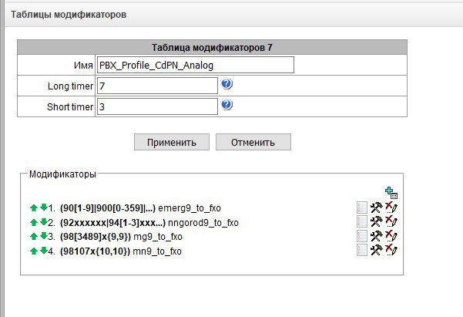This screenshot has height=317, width=463.
Task: Select the (90[1-9]|900[0-359]|...) emerg9_to_fxo entry
Action: tap(140, 208)
